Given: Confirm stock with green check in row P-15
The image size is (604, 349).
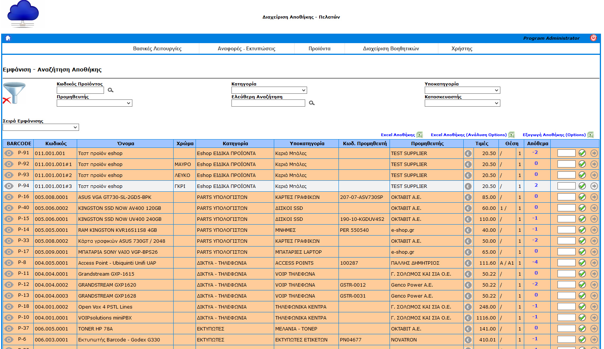Looking at the screenshot, I should 582,219.
